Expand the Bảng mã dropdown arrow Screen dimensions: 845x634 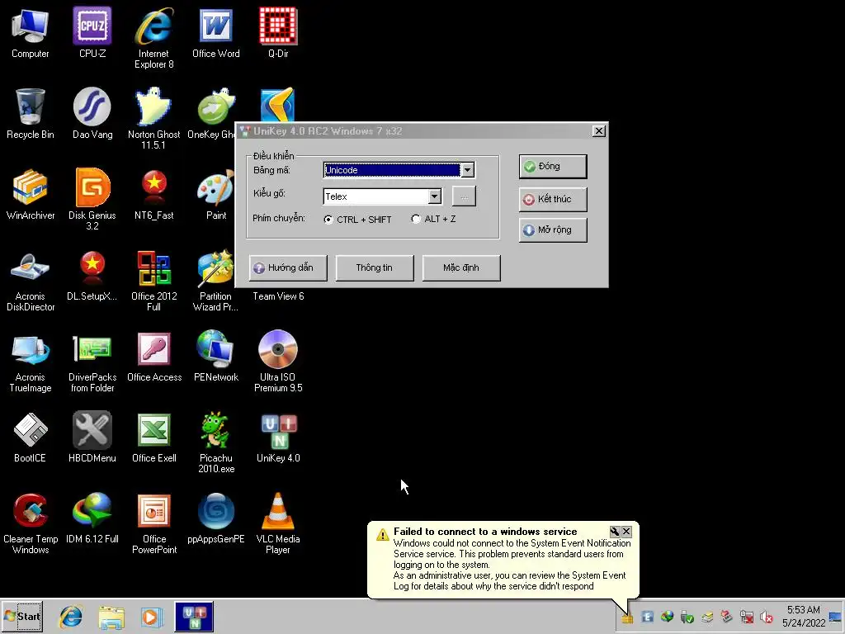pyautogui.click(x=467, y=170)
